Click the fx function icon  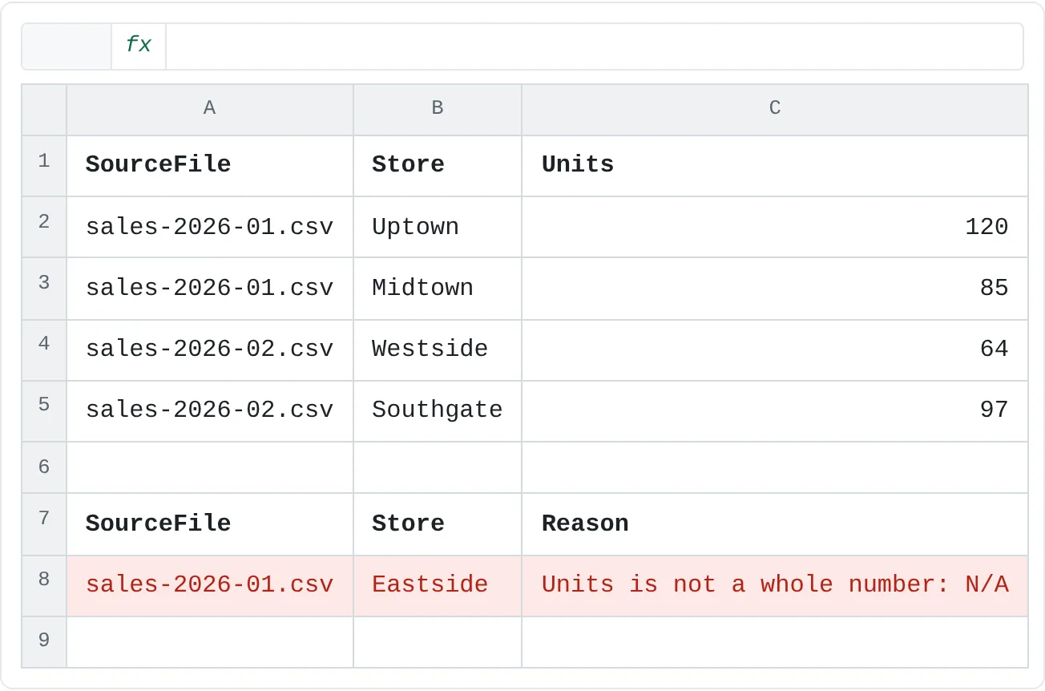point(139,46)
